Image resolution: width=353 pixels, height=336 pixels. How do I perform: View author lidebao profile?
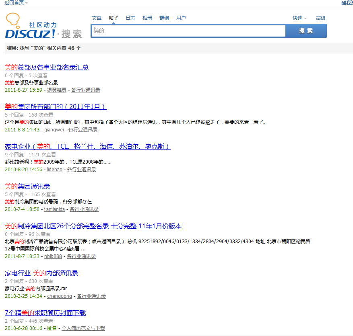pos(55,170)
